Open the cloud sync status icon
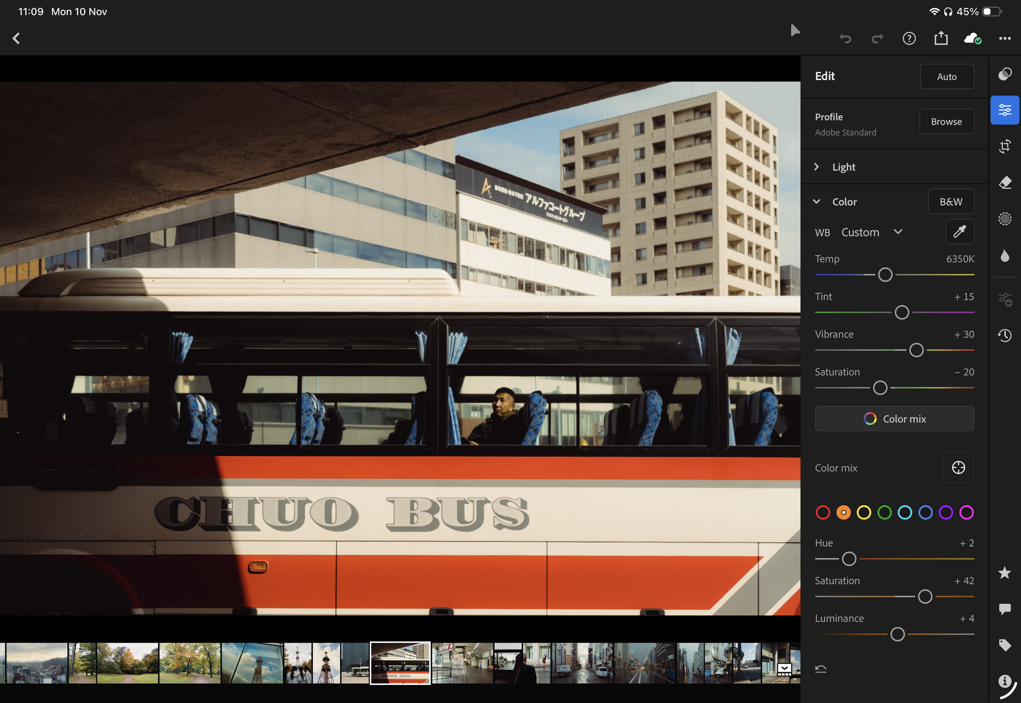The width and height of the screenshot is (1021, 703). coord(972,38)
